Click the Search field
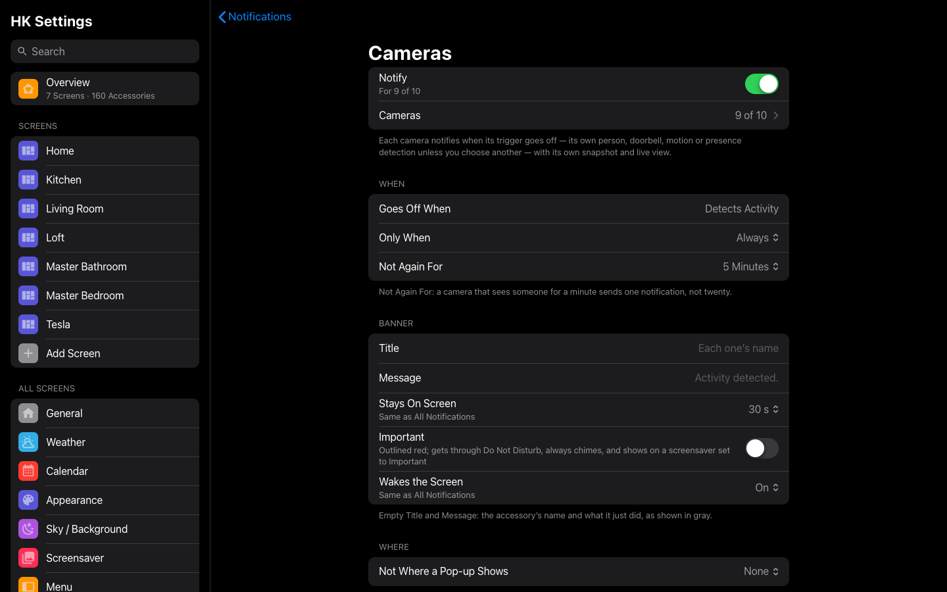The width and height of the screenshot is (947, 592). pos(105,51)
